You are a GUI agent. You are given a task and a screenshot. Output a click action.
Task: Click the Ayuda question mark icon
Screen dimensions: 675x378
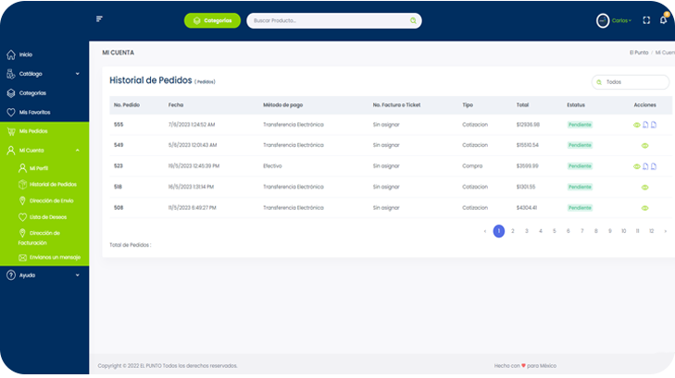click(x=11, y=275)
